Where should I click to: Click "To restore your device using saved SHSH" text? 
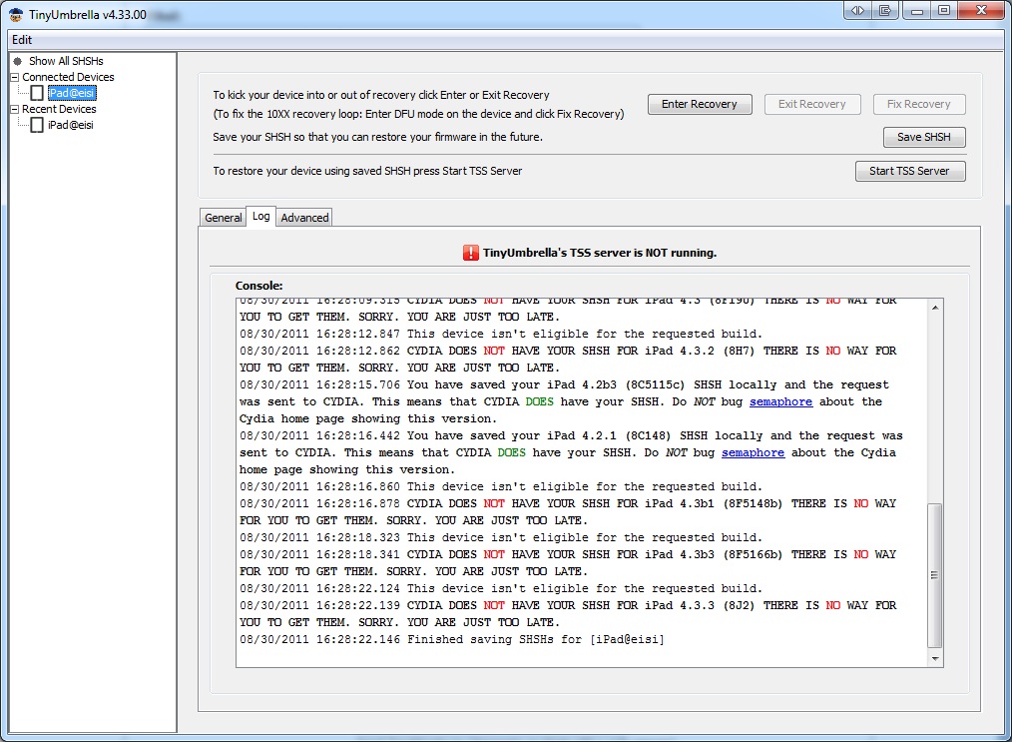click(x=367, y=171)
